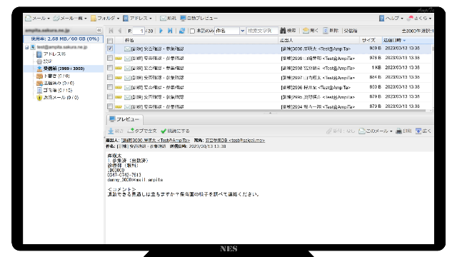
Task: Click the 検索 binoculars search button
Action: point(288,31)
